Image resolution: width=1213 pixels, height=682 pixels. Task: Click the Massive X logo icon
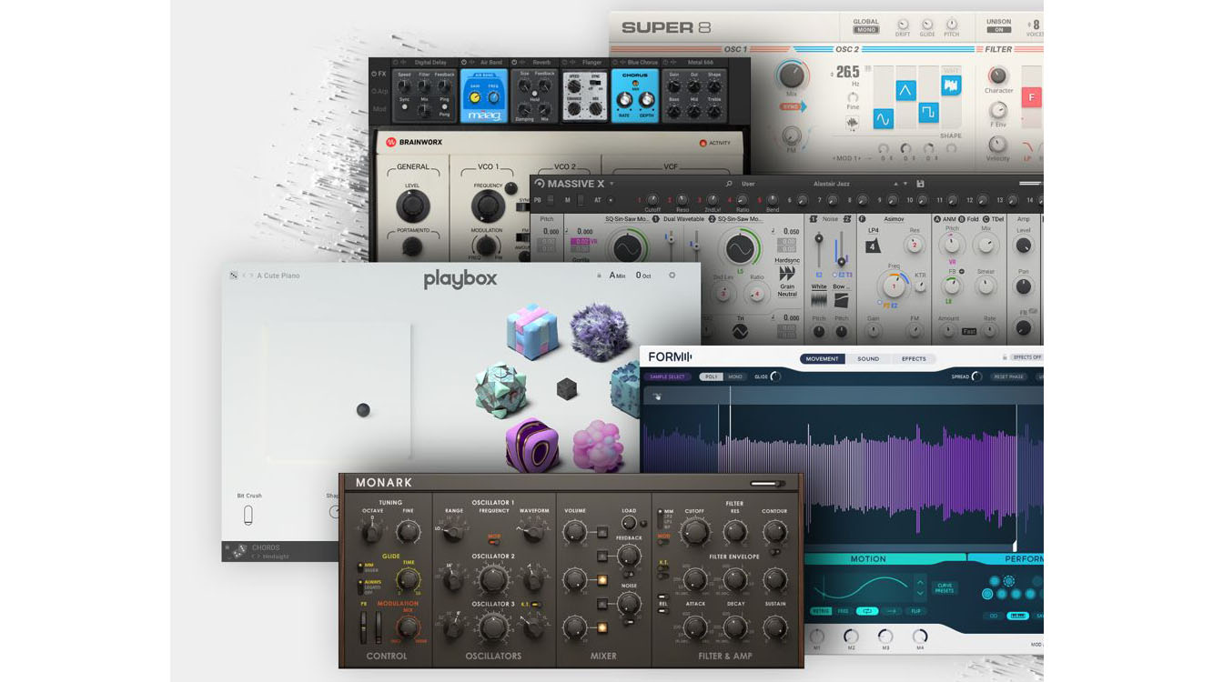point(539,184)
